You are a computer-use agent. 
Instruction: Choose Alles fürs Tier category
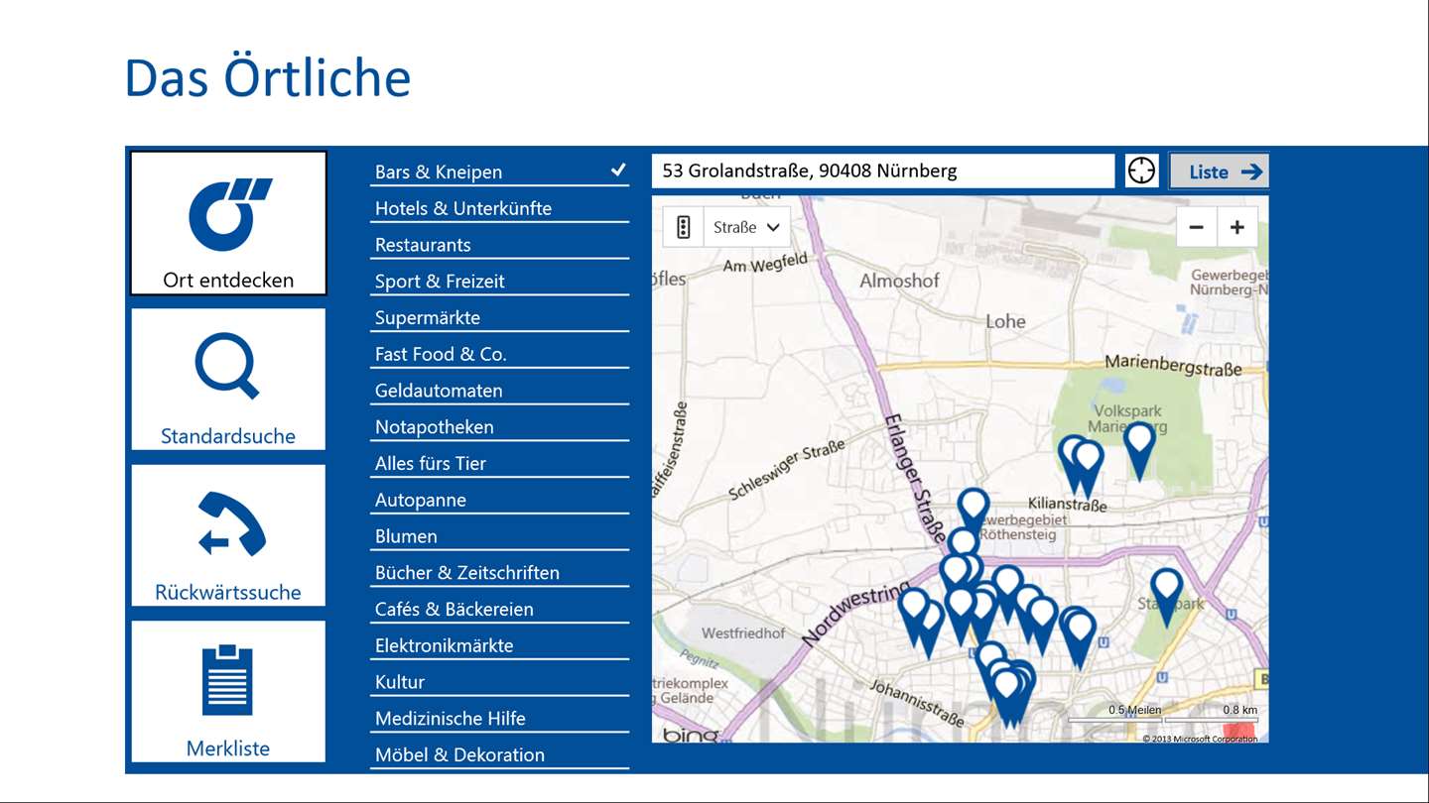500,463
